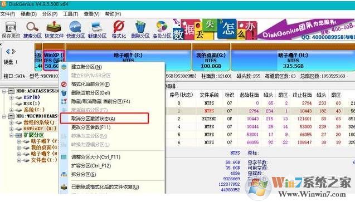Viewport: 355px width, 202px height.
Task: Collapse the HD1:WDCWD10EARS disk node
Action: pos(4,116)
